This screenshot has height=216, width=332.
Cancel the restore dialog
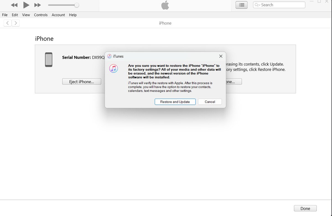[210, 102]
